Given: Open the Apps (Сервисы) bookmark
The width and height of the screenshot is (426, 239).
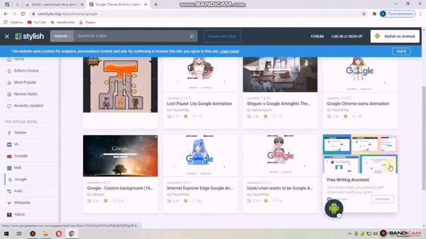Looking at the screenshot, I should coord(13,22).
